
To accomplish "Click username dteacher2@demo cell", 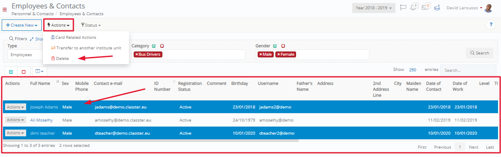I will click(x=277, y=133).
